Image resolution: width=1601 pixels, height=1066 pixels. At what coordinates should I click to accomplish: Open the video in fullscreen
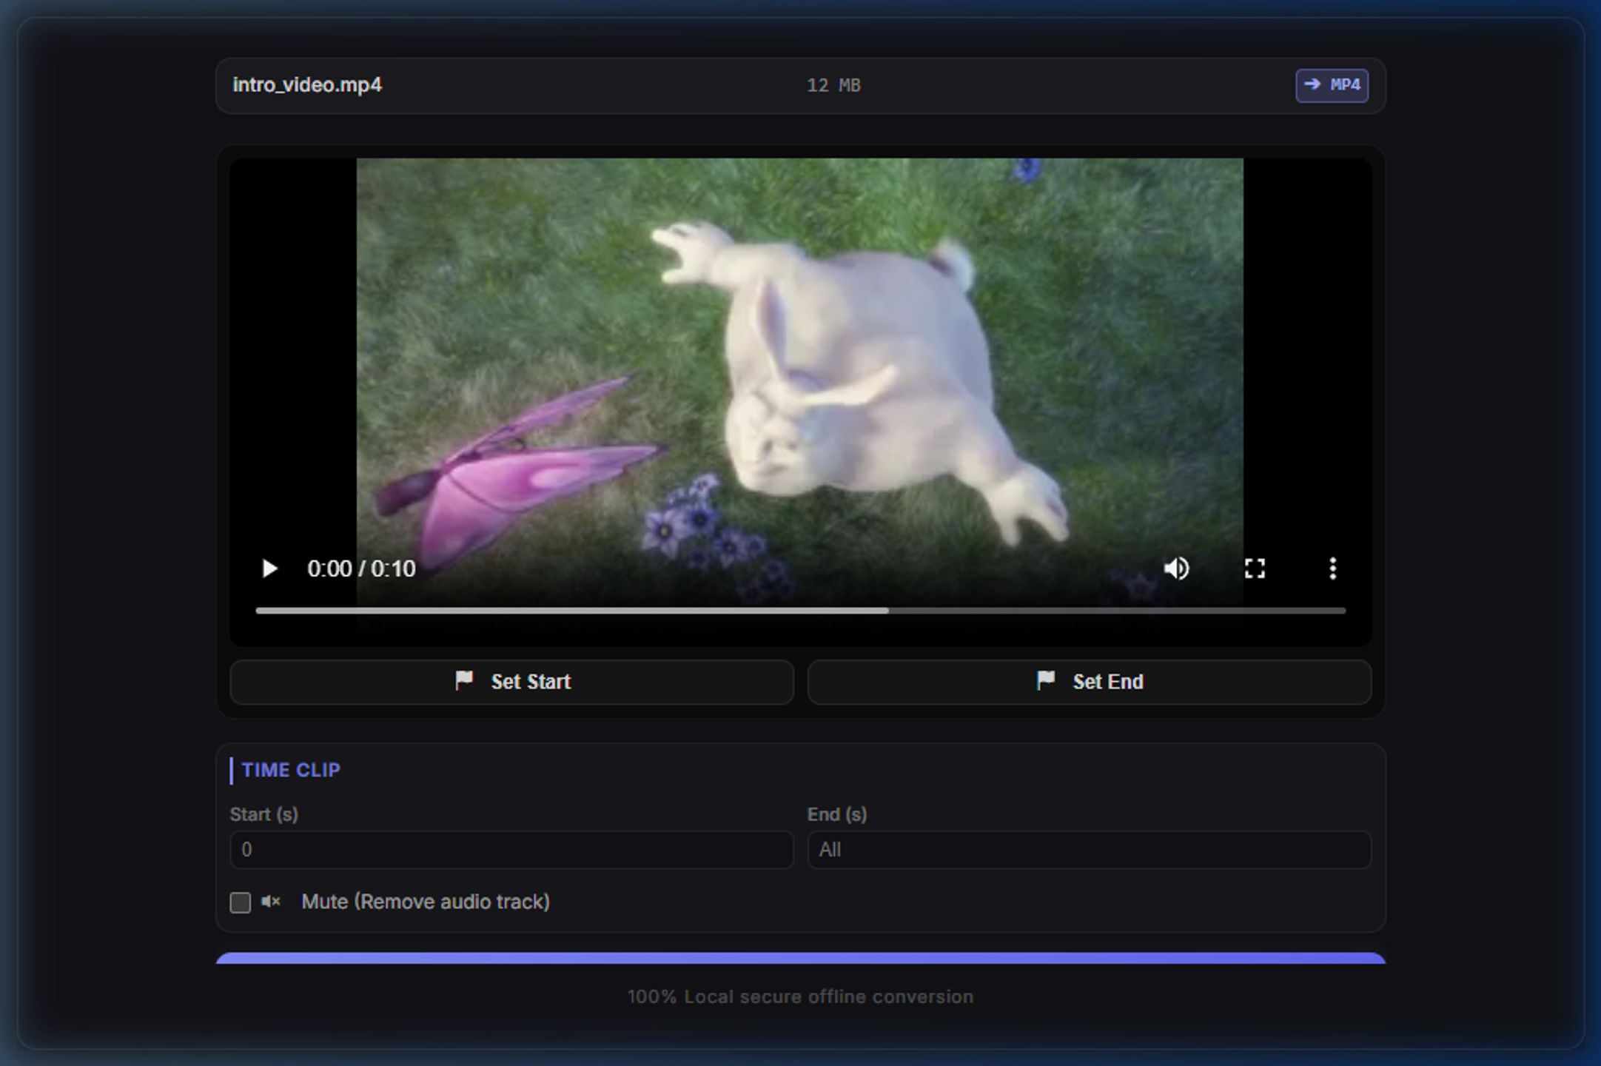tap(1255, 569)
